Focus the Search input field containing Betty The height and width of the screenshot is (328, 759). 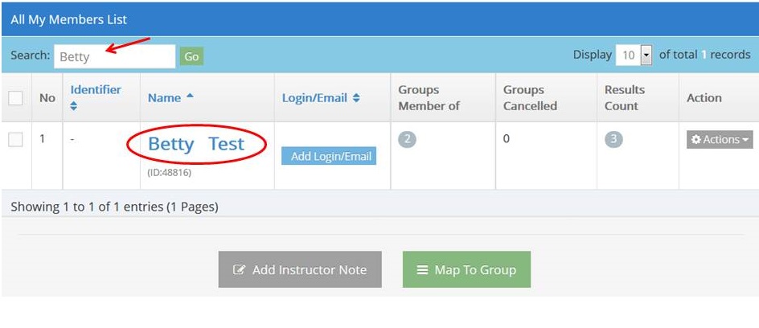tap(115, 56)
